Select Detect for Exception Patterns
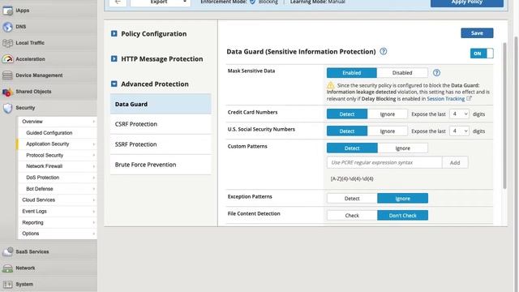 tap(352, 198)
